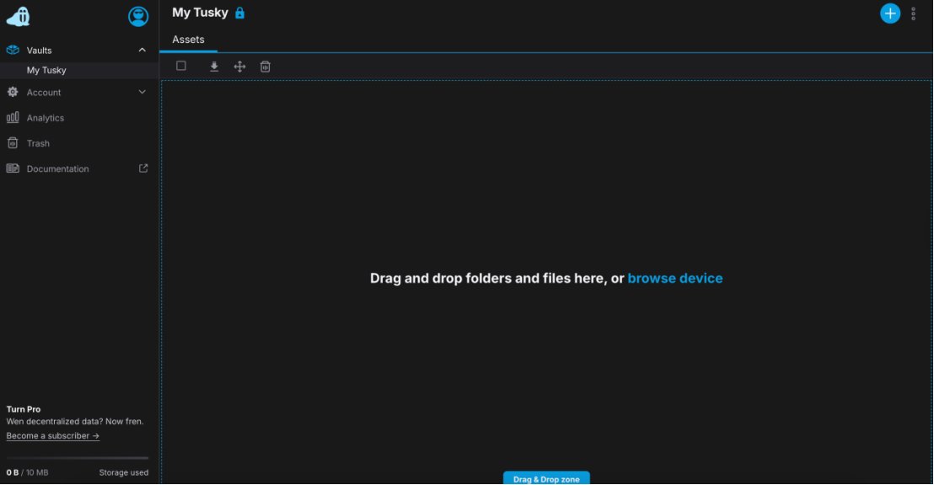This screenshot has width=934, height=485.
Task: Tick the select-all checkbox
Action: click(x=181, y=66)
